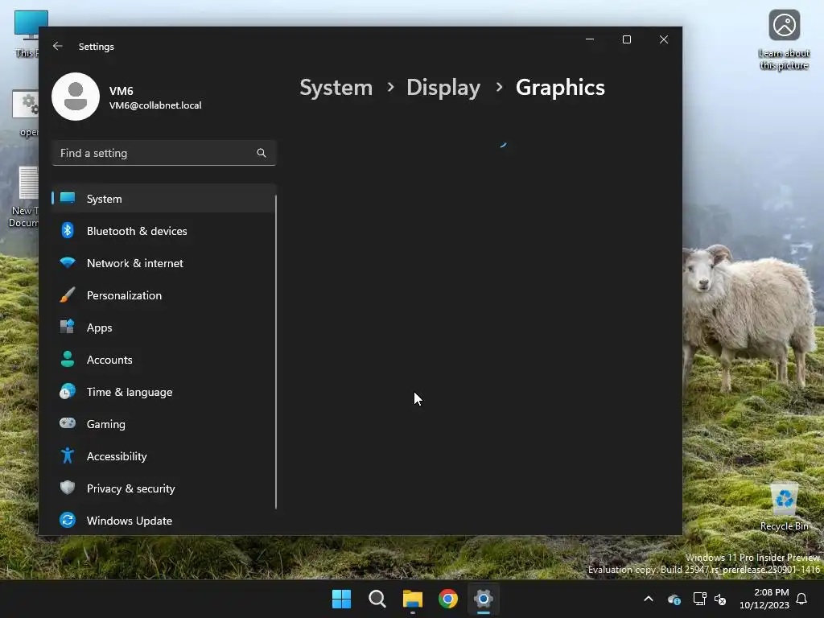Click the Accounts person icon in sidebar
The height and width of the screenshot is (618, 824).
click(x=68, y=359)
